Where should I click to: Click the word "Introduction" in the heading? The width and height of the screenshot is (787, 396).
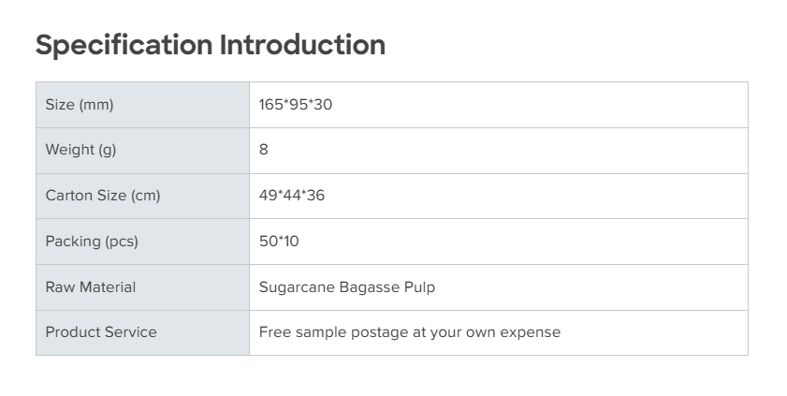[x=302, y=45]
